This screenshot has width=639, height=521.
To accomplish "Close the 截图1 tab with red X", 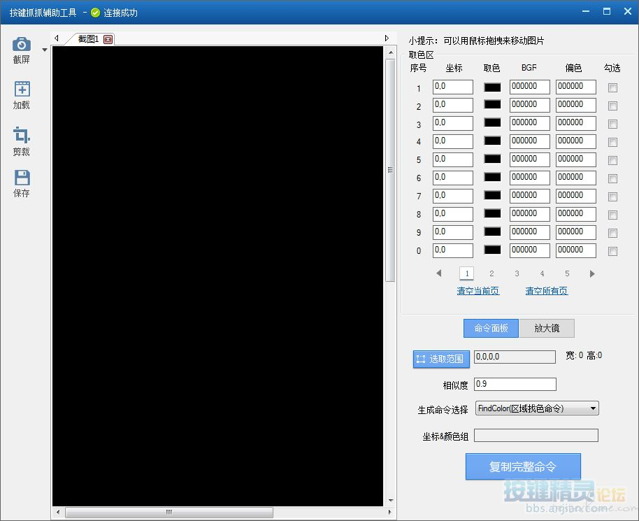I will click(108, 40).
